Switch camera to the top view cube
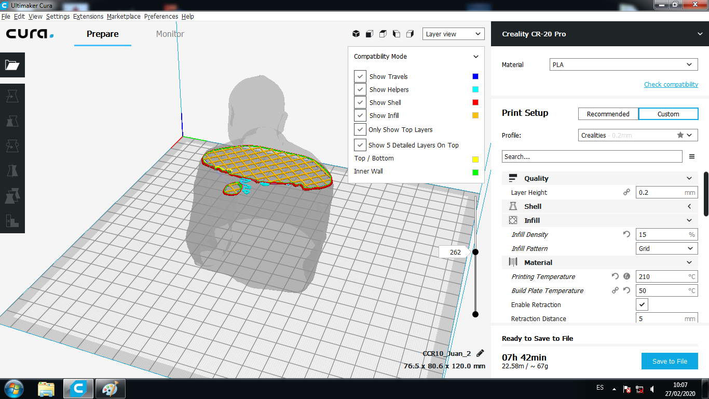Screen dimensions: 709x399 pos(383,34)
